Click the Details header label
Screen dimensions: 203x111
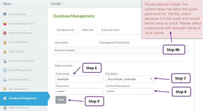[x=56, y=4]
